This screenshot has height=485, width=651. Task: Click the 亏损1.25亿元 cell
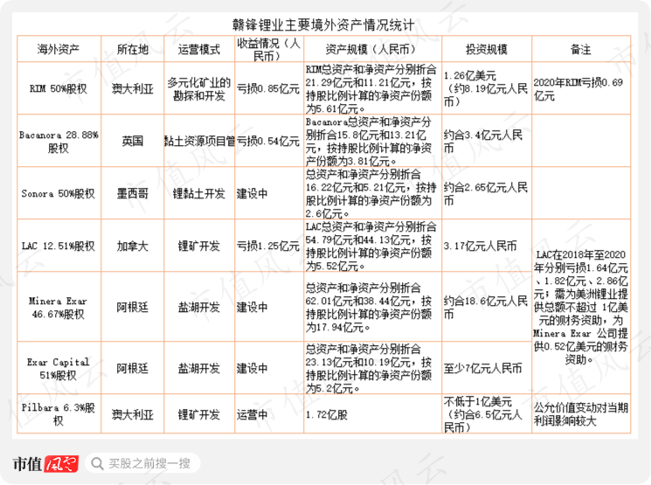click(269, 246)
